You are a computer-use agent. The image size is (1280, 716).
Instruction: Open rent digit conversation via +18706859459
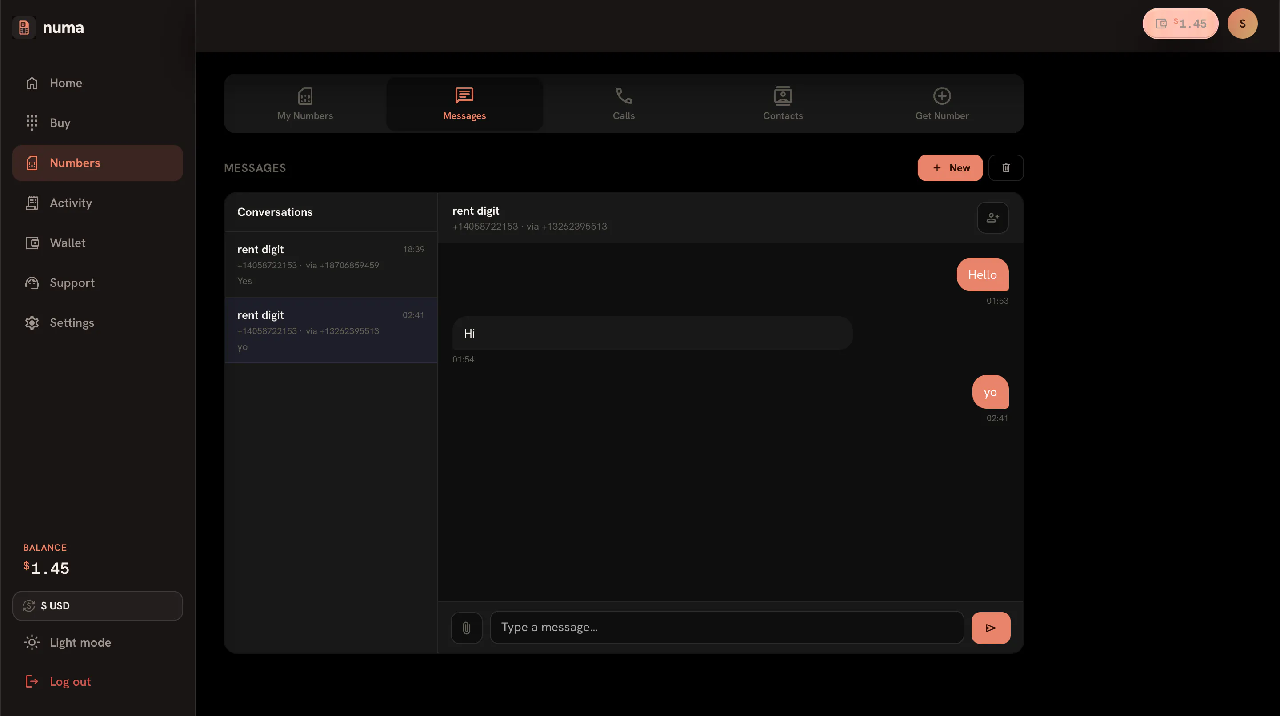click(331, 265)
